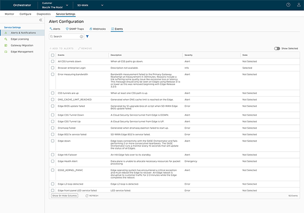Select all events with header checkbox
Viewport: 304px width, 213px height.
53,55
